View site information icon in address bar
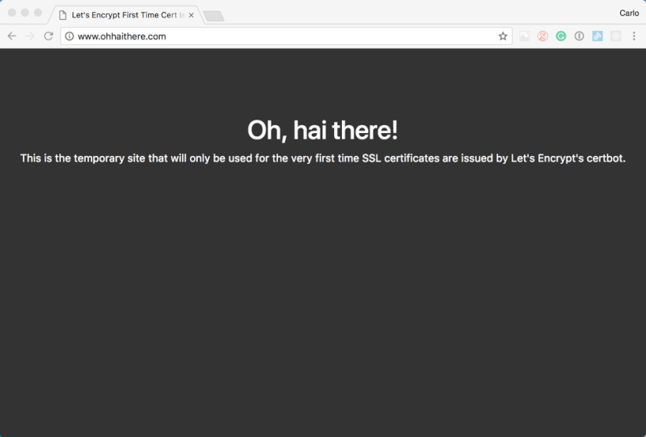Viewport: 646px width, 437px height. [69, 36]
